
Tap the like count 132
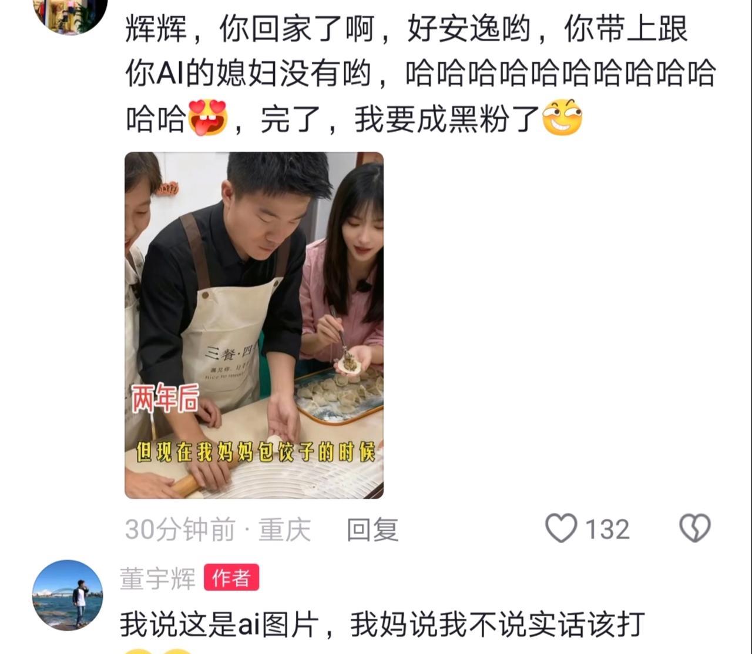pos(607,529)
